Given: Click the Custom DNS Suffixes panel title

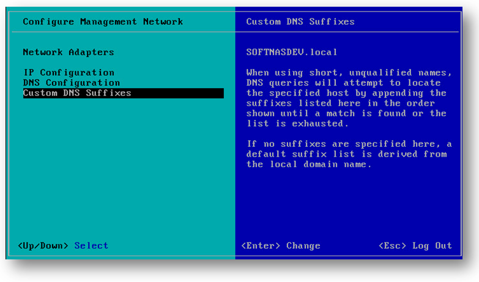Looking at the screenshot, I should click(x=300, y=21).
